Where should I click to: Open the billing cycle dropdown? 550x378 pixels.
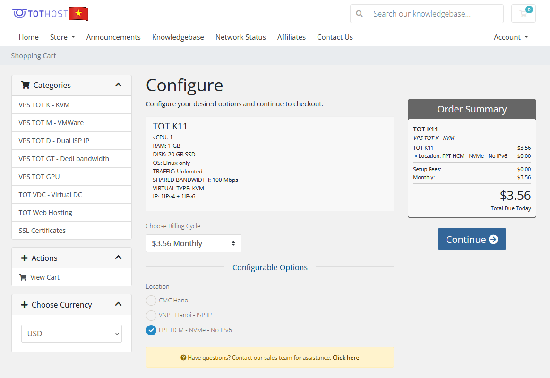pyautogui.click(x=193, y=243)
